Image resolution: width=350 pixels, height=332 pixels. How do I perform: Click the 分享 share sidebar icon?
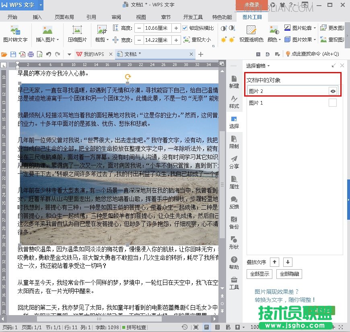(x=234, y=162)
